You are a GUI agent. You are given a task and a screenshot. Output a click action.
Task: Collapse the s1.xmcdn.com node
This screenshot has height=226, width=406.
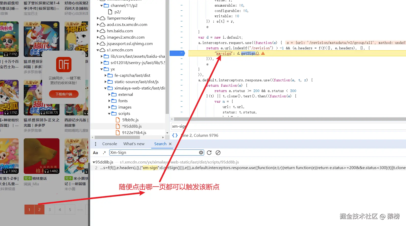pos(98,50)
